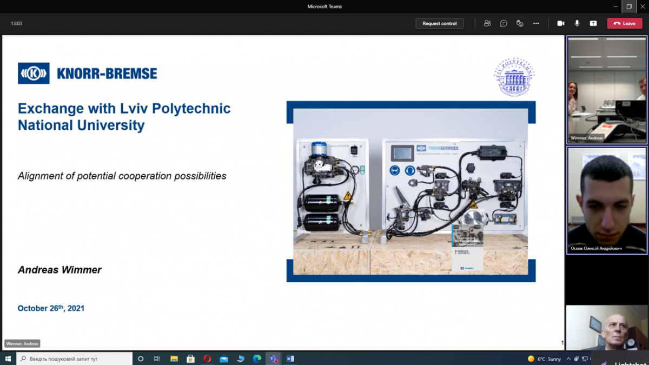Open the 6°C Sunny weather widget
This screenshot has width=649, height=365.
tap(545, 359)
